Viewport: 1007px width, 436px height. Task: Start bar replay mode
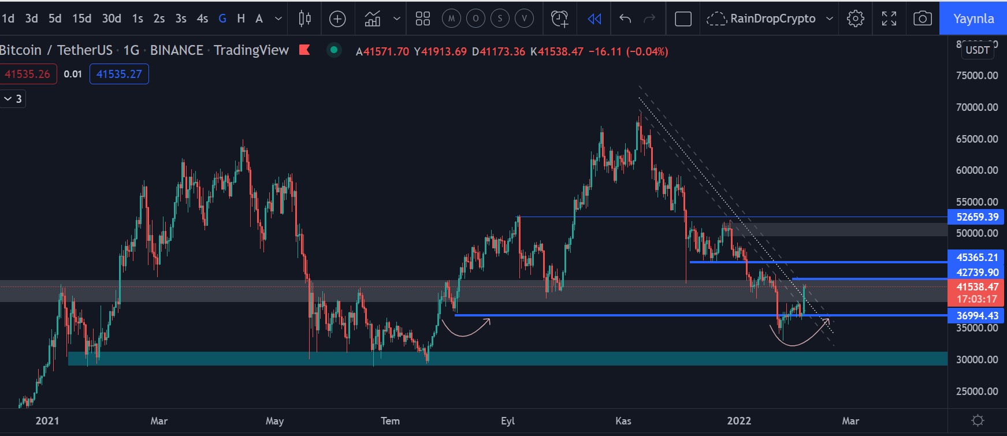pyautogui.click(x=594, y=18)
